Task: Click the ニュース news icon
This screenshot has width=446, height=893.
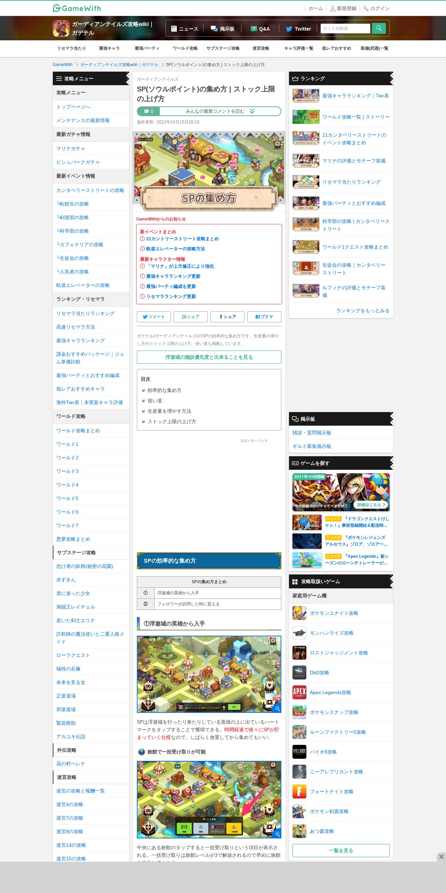Action: point(174,29)
